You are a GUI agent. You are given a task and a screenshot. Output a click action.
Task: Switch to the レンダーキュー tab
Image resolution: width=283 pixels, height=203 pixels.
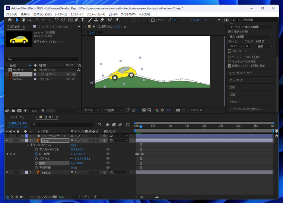pos(19,117)
